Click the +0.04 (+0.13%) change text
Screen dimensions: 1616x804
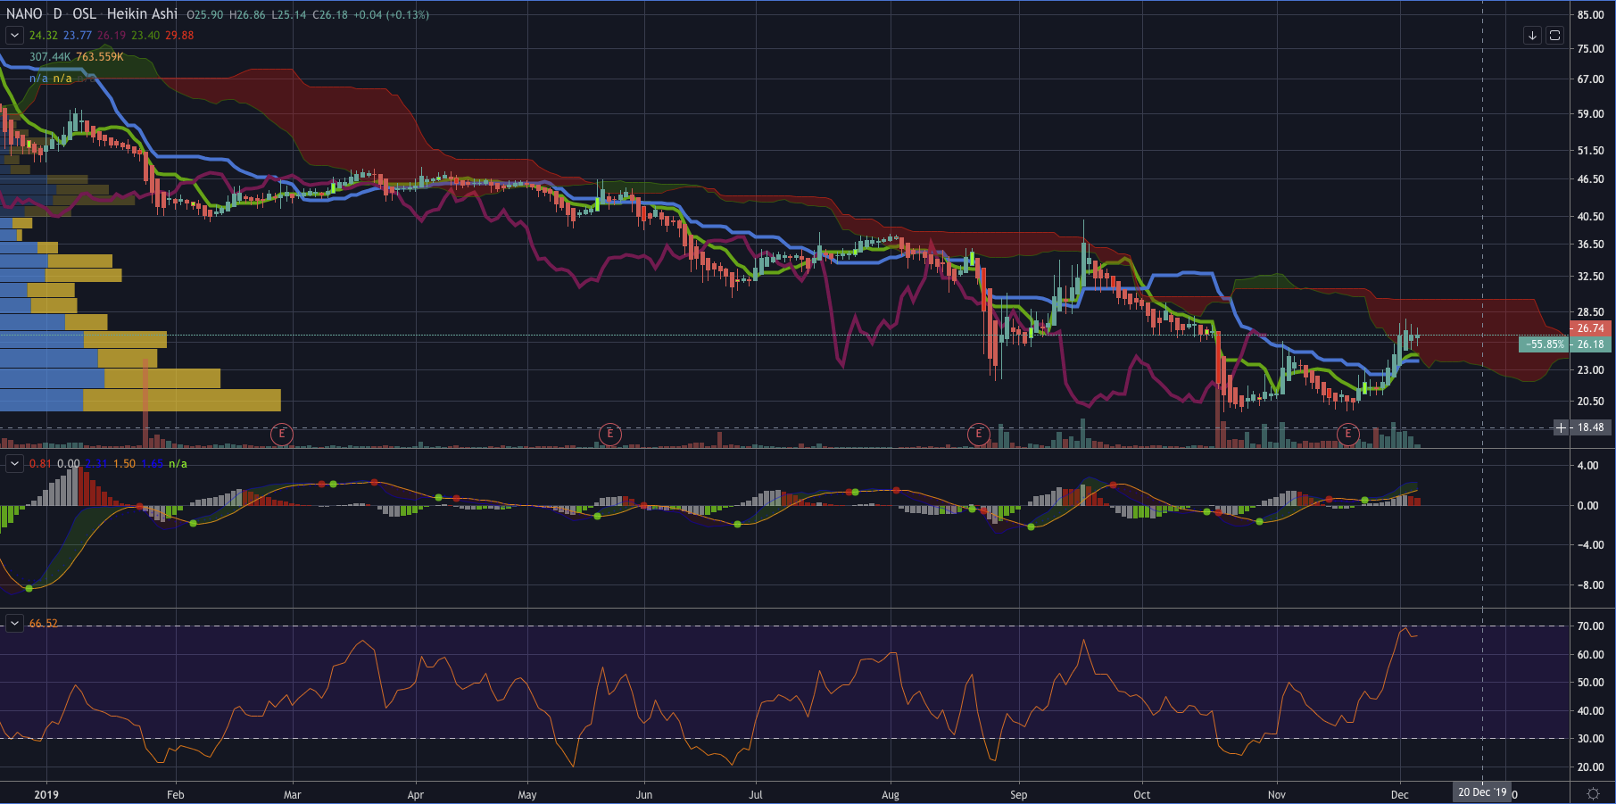click(x=391, y=15)
